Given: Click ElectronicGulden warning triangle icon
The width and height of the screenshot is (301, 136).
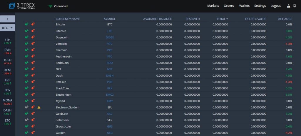Looking at the screenshot, I should pos(39,107).
